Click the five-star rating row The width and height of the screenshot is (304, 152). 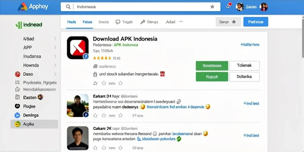click(102, 58)
